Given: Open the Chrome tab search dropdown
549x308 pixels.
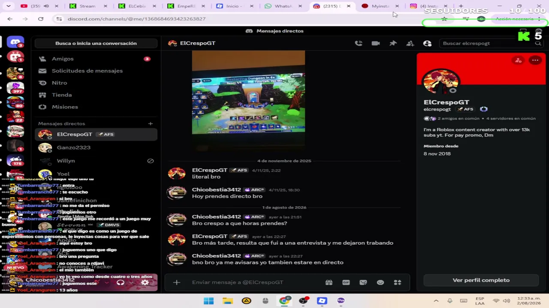Looking at the screenshot, I should click(9, 6).
